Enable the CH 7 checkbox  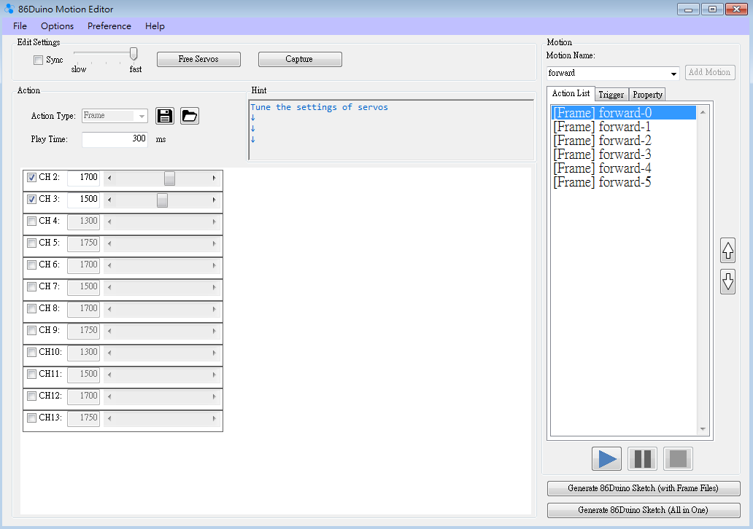coord(31,287)
